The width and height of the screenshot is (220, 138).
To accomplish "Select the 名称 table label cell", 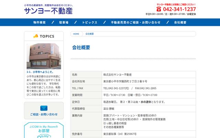I will coord(86,75).
